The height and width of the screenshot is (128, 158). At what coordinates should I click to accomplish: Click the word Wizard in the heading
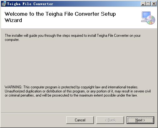(13, 20)
